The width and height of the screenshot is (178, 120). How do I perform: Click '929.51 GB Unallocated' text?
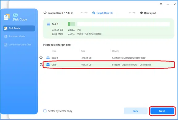click(89, 34)
